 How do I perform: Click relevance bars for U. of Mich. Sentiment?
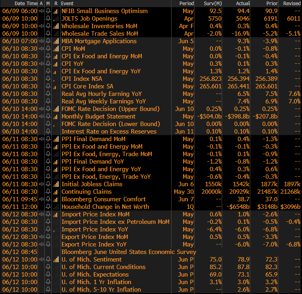(56, 260)
